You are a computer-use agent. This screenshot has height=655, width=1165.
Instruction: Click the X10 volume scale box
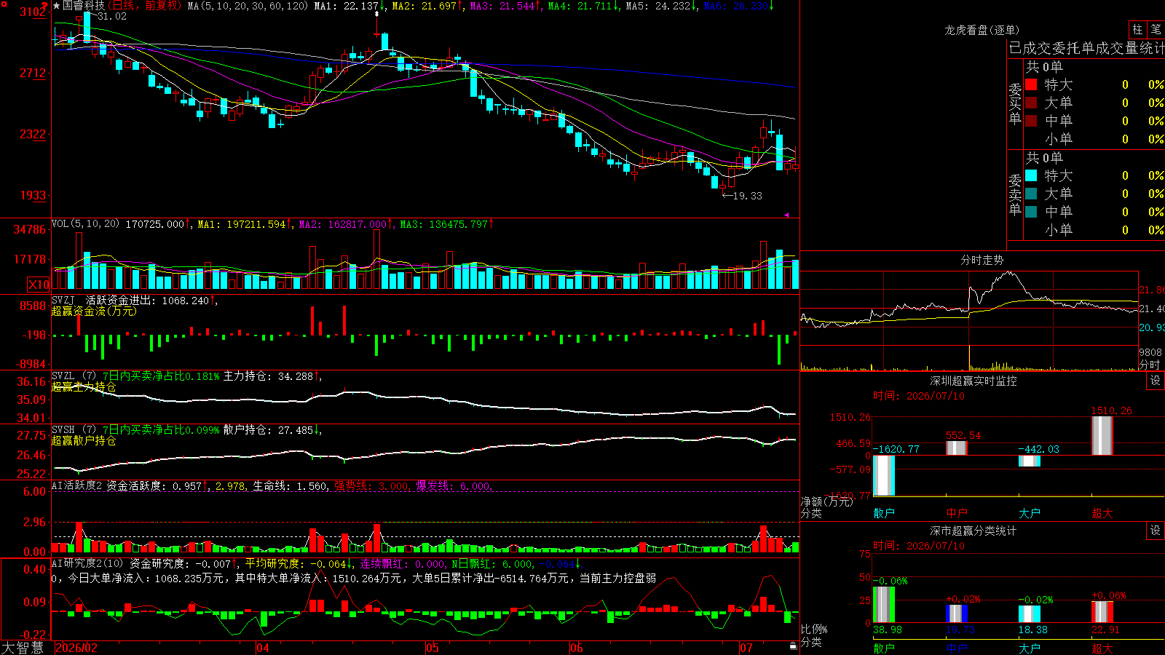pos(39,285)
